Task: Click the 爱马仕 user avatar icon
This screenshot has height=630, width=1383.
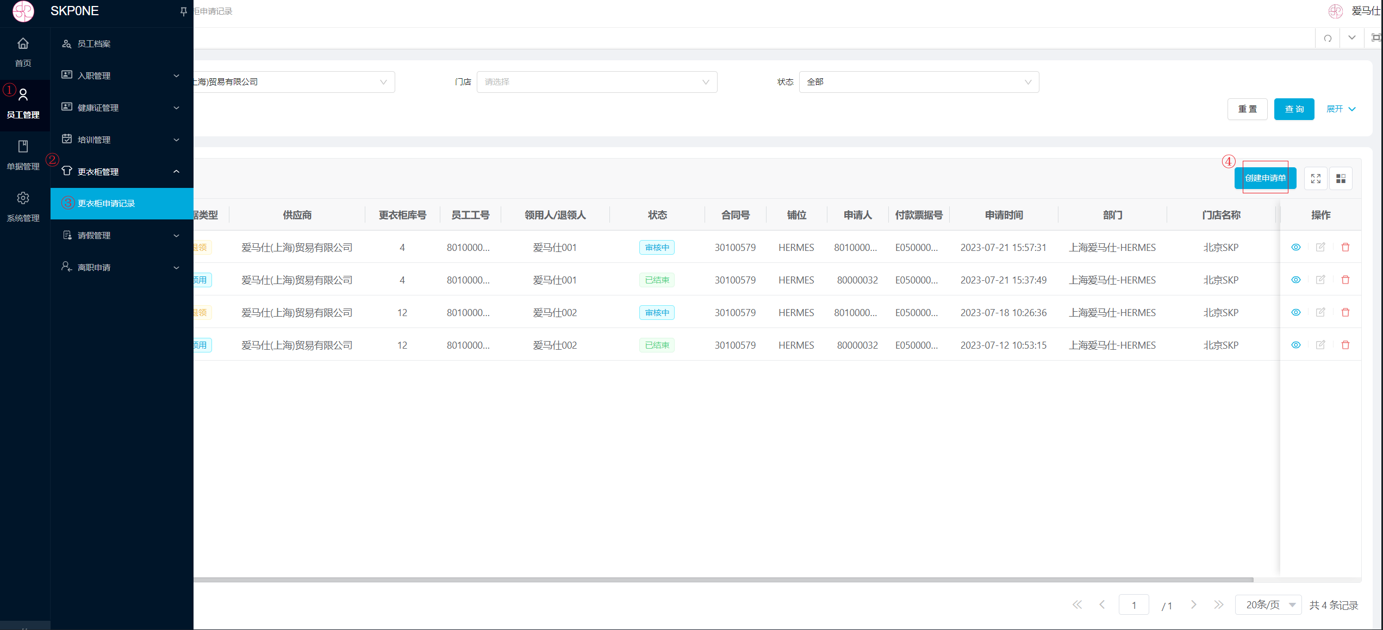Action: (1336, 11)
